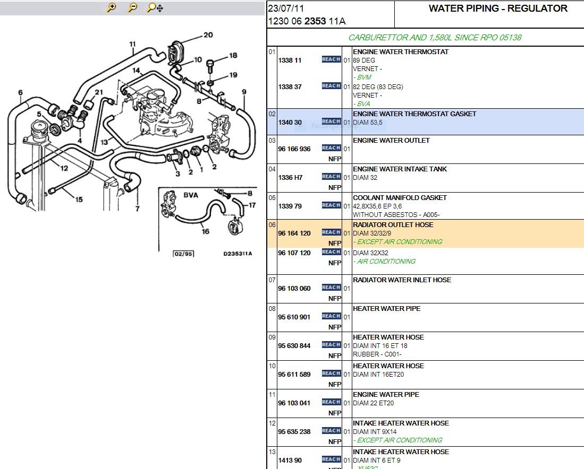The height and width of the screenshot is (469, 584).
Task: Select part number 96 107 120
Action: click(x=294, y=253)
